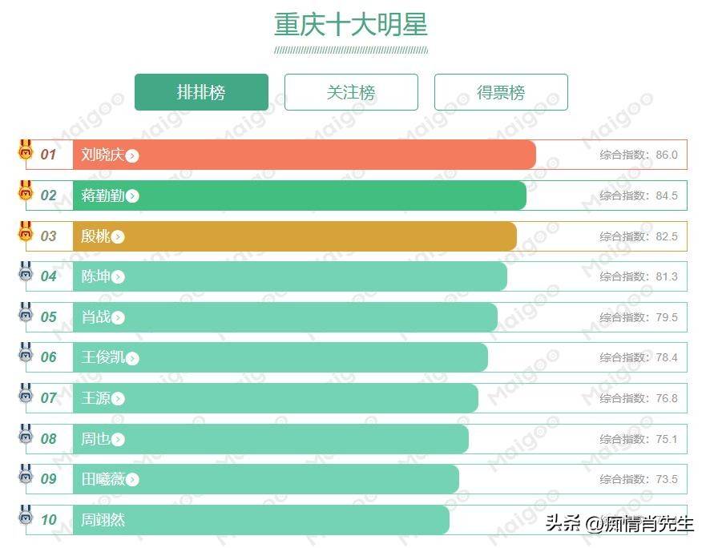Viewport: 710px width, 548px height.
Task: Click the medal icon beside rank 10
Action: click(26, 515)
